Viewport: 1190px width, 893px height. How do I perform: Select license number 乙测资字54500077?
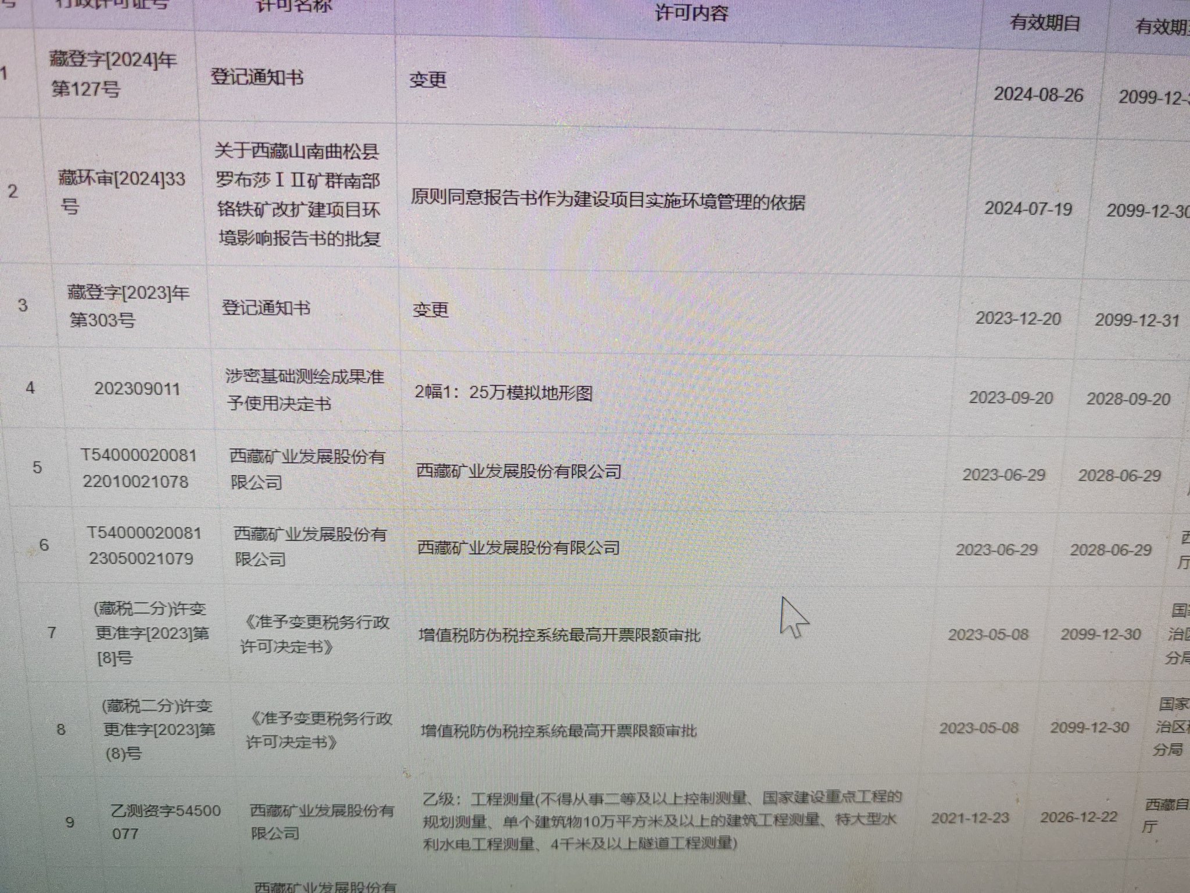[x=166, y=821]
